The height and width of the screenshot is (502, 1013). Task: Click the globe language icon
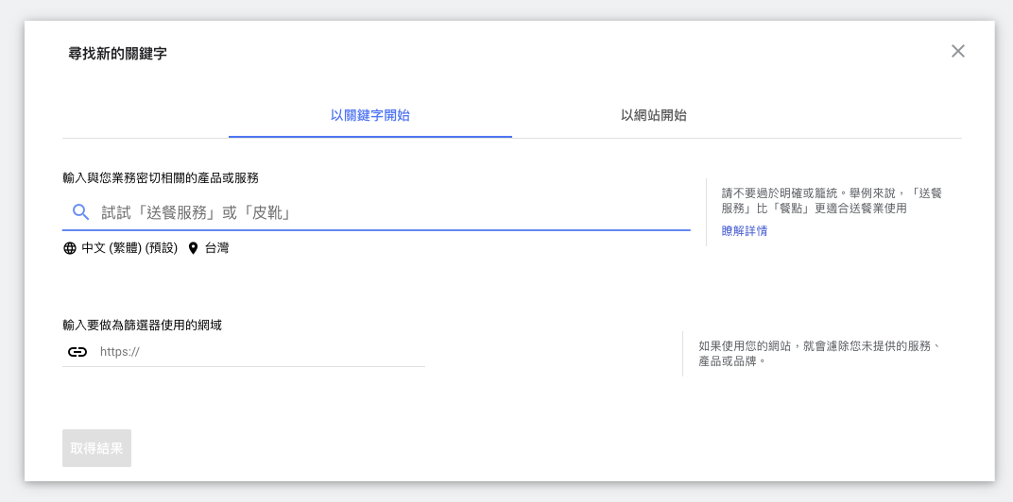[70, 248]
